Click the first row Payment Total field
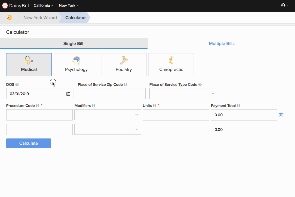 (x=244, y=115)
